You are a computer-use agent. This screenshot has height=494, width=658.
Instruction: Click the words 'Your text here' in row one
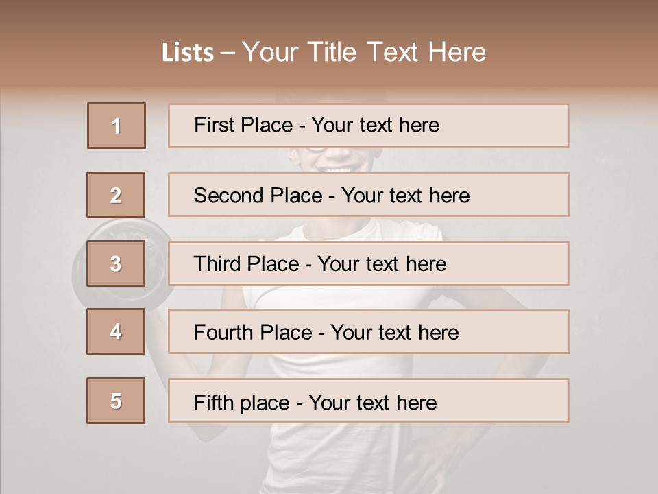point(375,125)
